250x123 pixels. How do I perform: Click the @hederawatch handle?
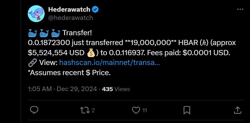pyautogui.click(x=71, y=18)
